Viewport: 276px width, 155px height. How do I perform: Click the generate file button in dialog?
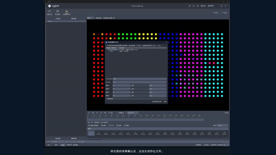pyautogui.click(x=157, y=102)
